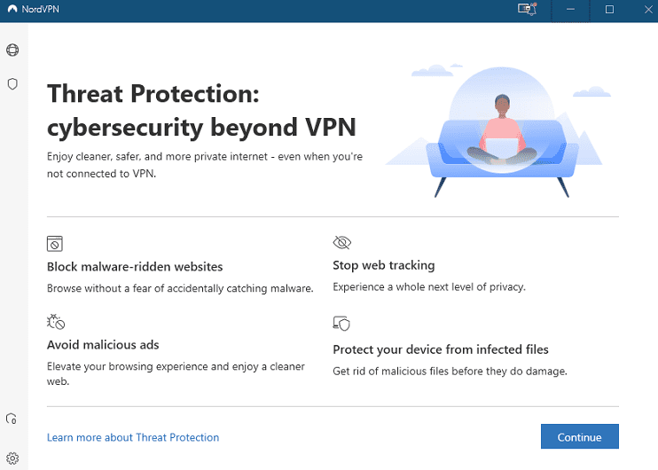Click the infected files device shield icon
The width and height of the screenshot is (658, 470).
click(341, 324)
